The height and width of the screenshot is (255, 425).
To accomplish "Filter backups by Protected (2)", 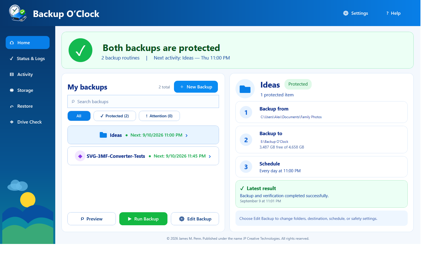I will tap(115, 116).
